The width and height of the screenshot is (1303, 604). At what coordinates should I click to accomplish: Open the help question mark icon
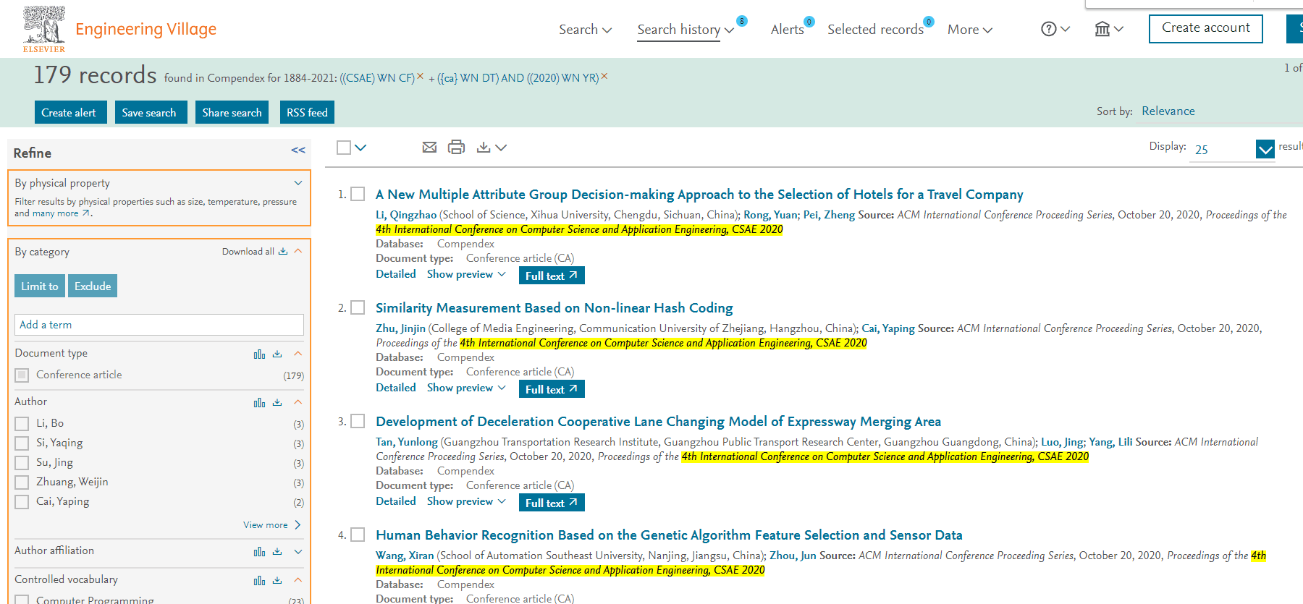(x=1049, y=29)
